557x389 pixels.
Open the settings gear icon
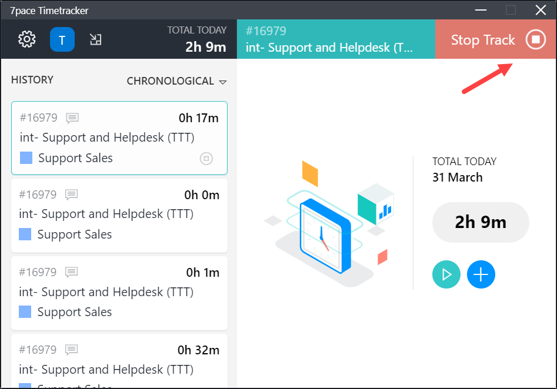pyautogui.click(x=27, y=39)
